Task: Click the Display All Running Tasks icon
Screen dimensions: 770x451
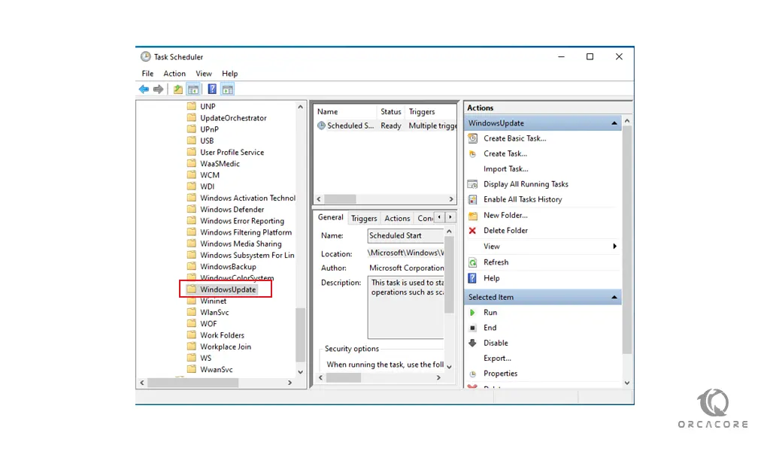Action: pyautogui.click(x=472, y=184)
